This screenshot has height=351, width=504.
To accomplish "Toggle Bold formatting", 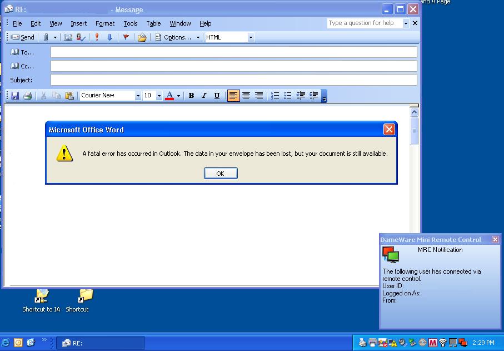I will click(191, 96).
